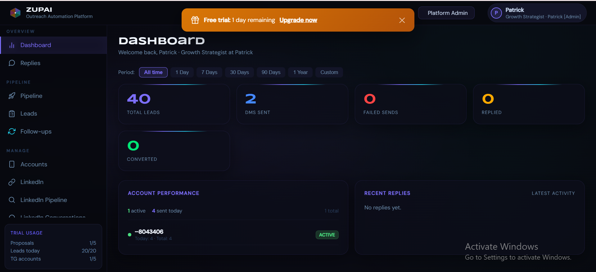596x272 pixels.
Task: Open the Patrick profile menu
Action: (x=537, y=13)
